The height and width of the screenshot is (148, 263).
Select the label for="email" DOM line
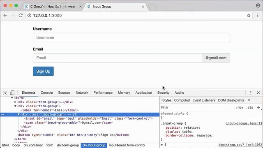(49, 110)
